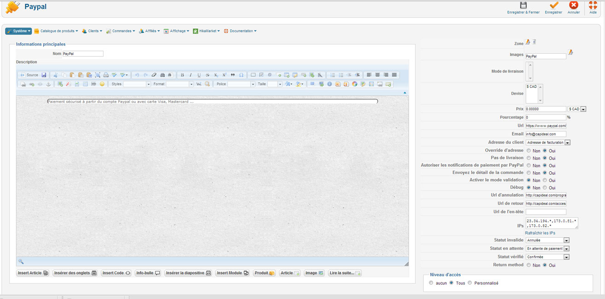The image size is (605, 299).
Task: Open the Statut vérifié dropdown
Action: coord(547,257)
